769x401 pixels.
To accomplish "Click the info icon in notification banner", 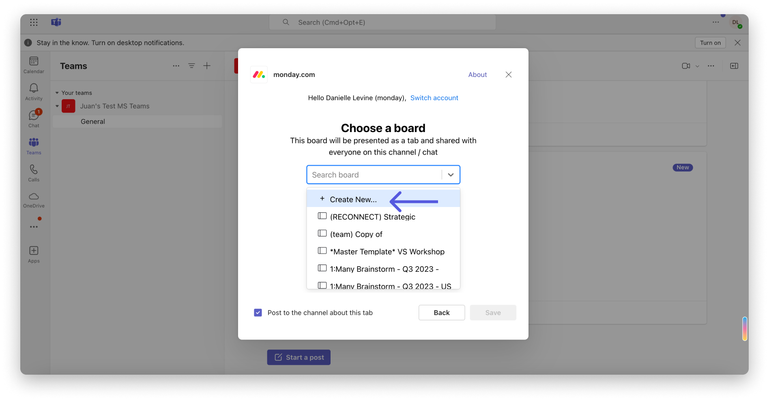I will (x=28, y=43).
